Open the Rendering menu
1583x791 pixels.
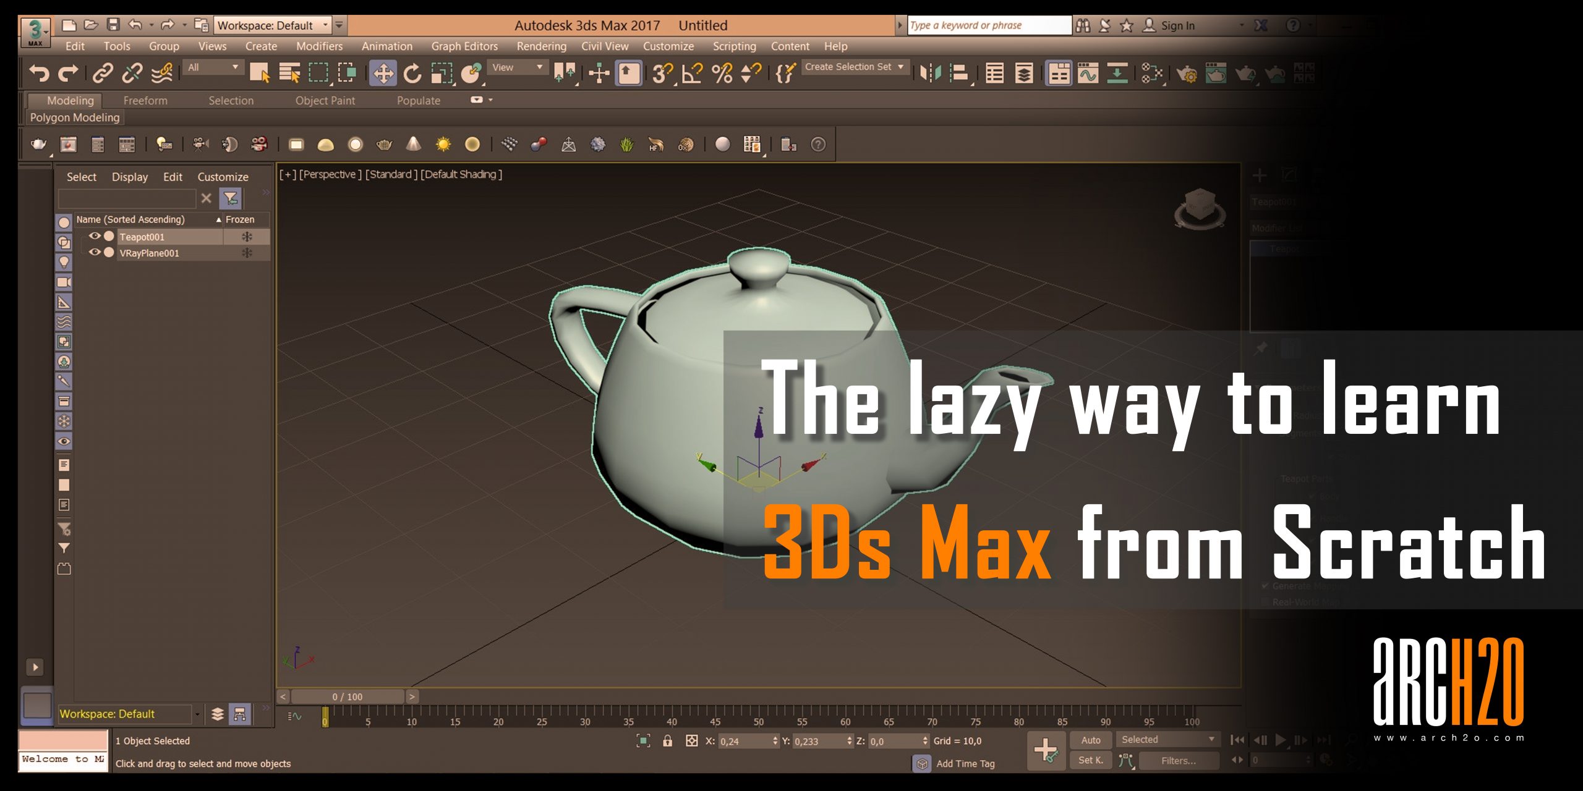tap(541, 46)
